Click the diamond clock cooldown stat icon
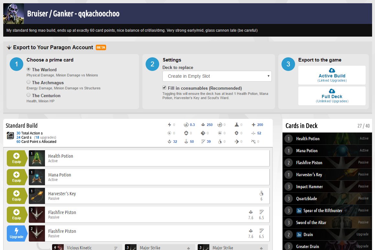The image size is (375, 250). 203,133
